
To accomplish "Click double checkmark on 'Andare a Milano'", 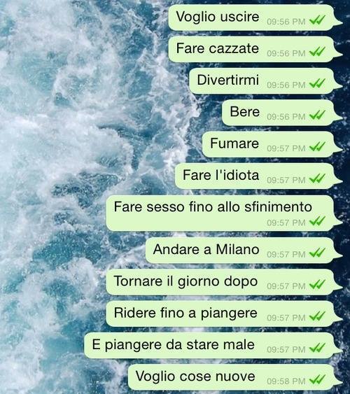I will [x=317, y=253].
